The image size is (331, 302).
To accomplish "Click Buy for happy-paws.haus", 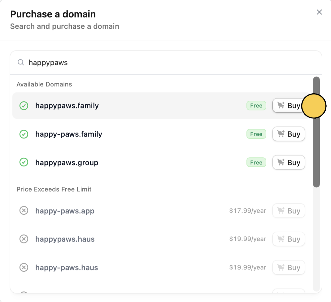I will (289, 267).
